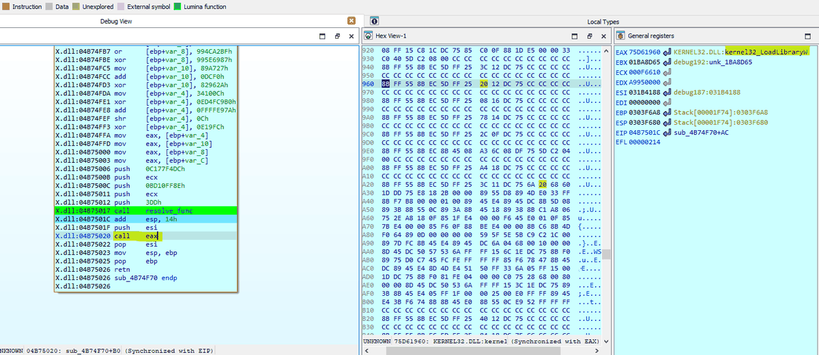
Task: Select the 'add esp, 14h' line
Action: point(145,219)
